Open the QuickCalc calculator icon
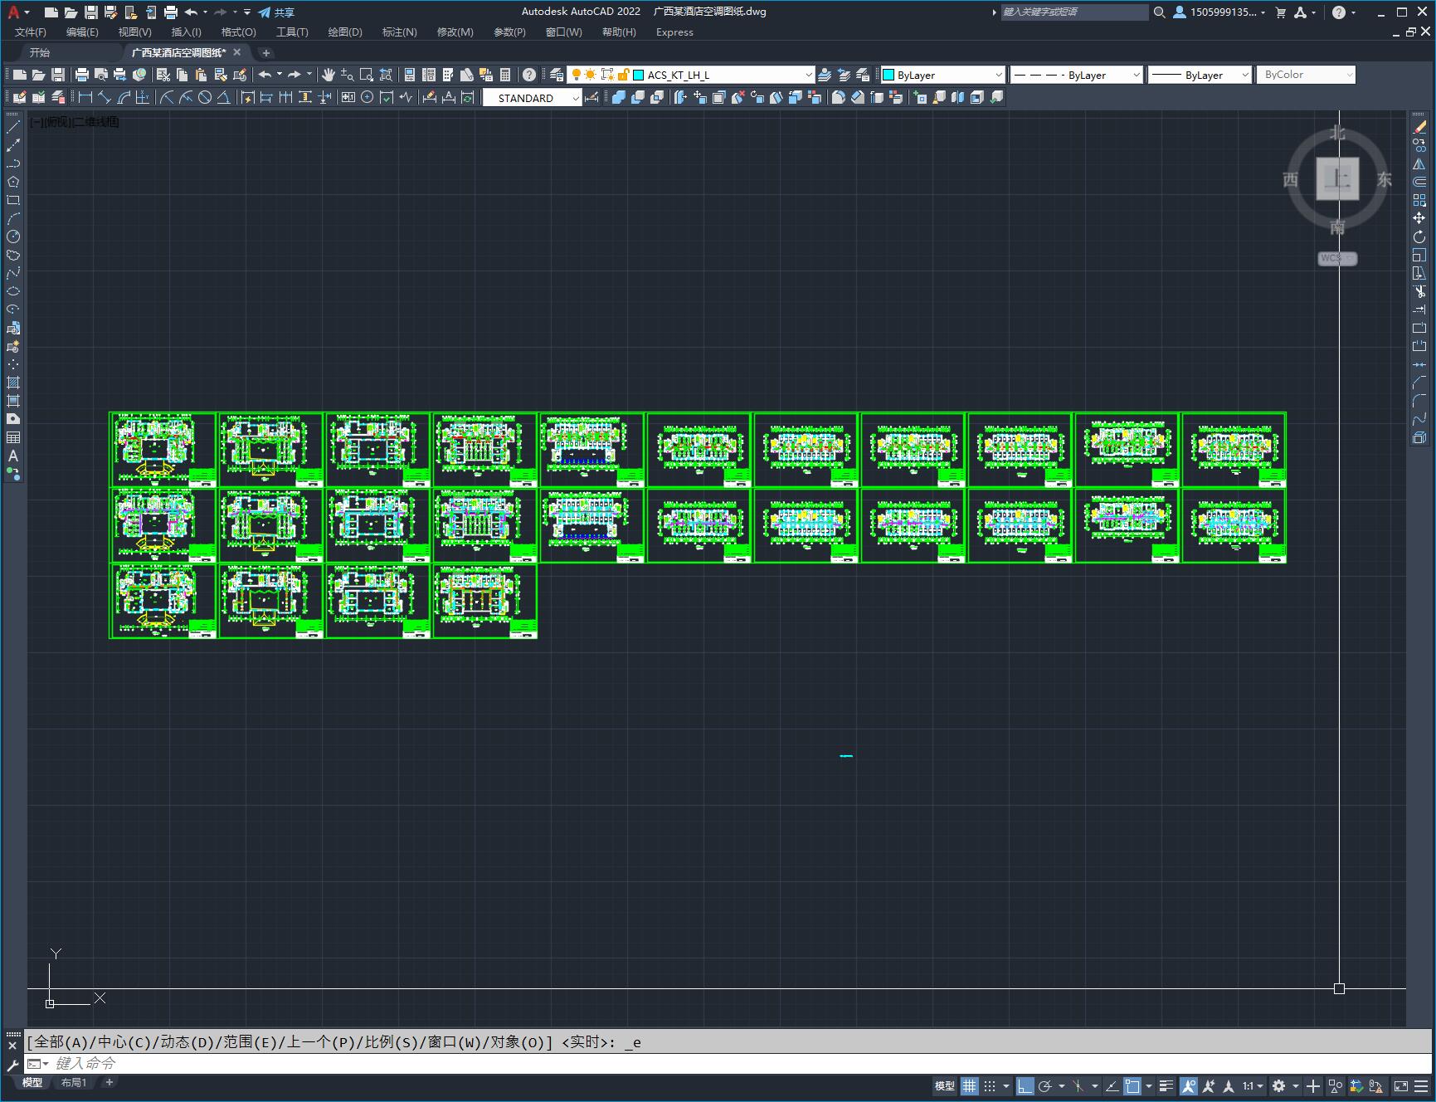Viewport: 1436px width, 1102px height. [x=505, y=75]
